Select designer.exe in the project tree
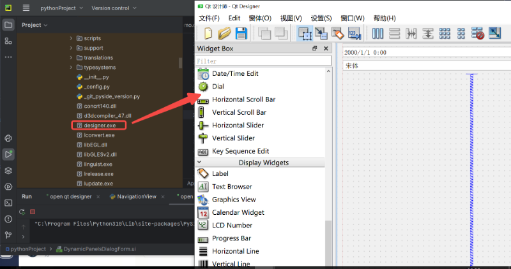 (x=100, y=126)
